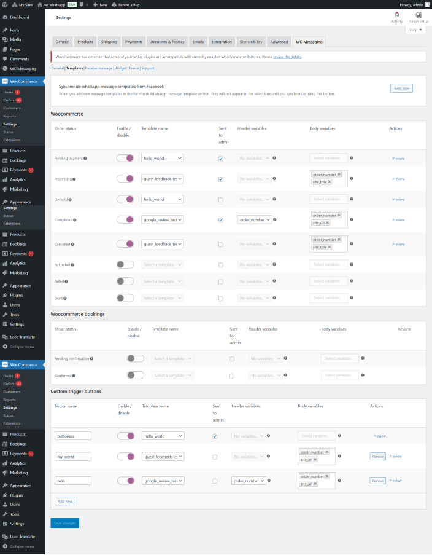Open template dropdown for Completed status
432x555 pixels.
pyautogui.click(x=162, y=219)
